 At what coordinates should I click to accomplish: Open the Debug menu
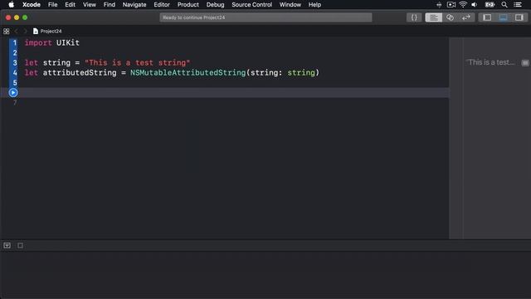pyautogui.click(x=216, y=5)
